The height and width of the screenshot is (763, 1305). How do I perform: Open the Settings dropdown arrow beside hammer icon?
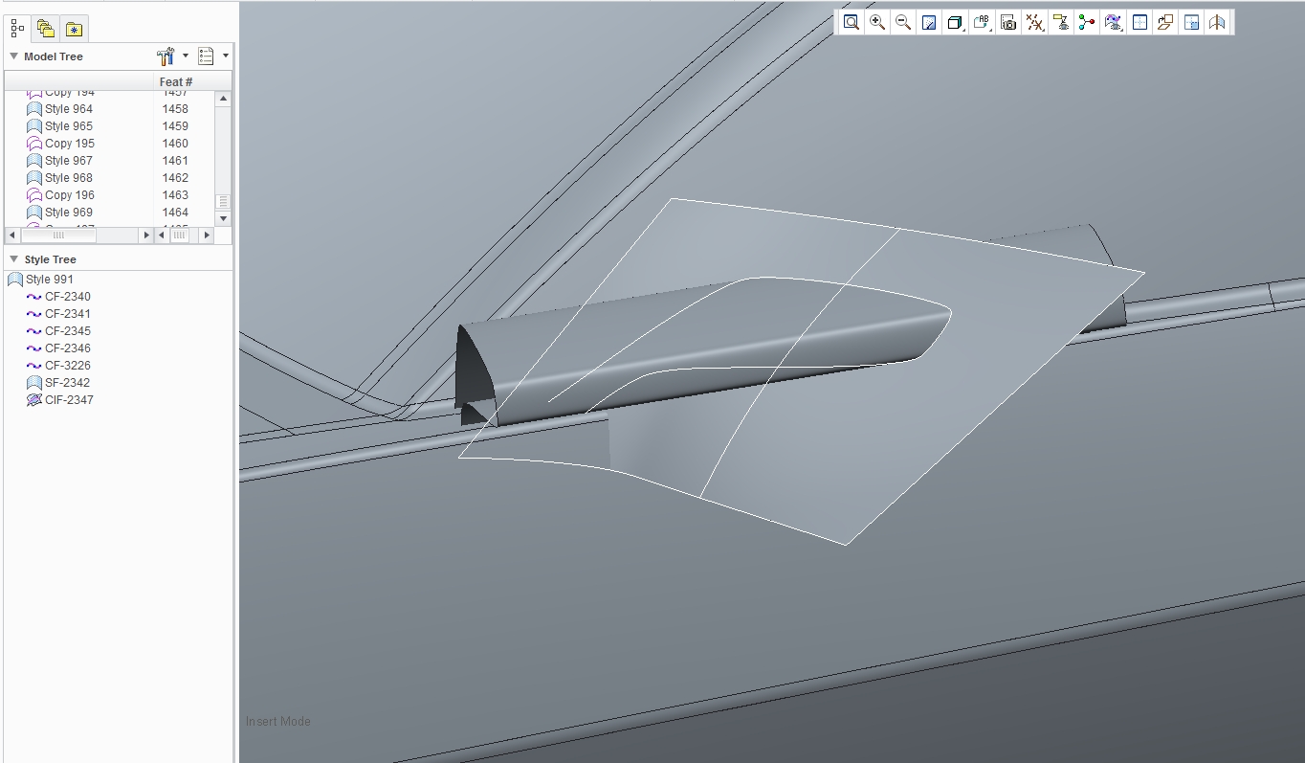click(x=186, y=56)
